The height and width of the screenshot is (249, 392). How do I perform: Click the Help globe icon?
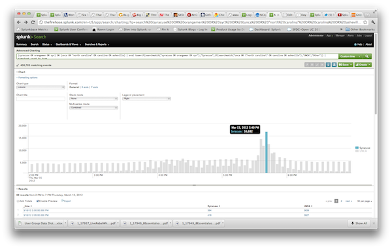355,44
